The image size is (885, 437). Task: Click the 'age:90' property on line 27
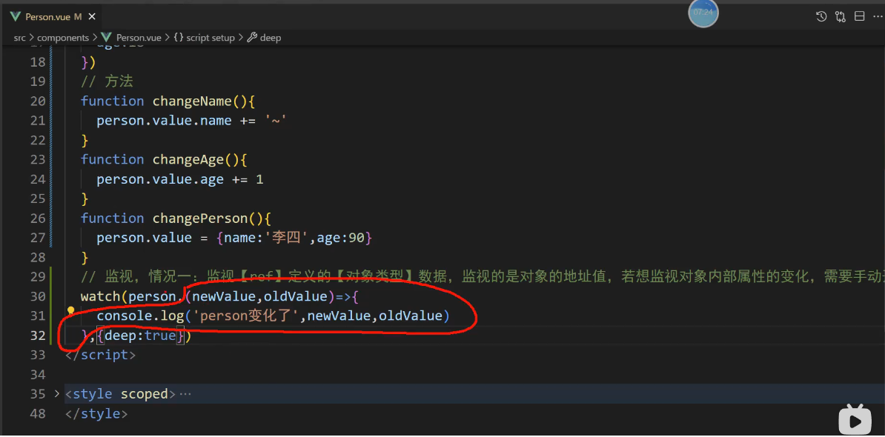point(340,238)
